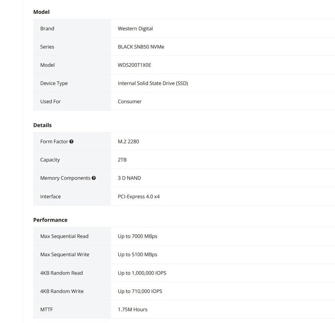Click the Form Factor help icon
Screen dimensions: 335x323
[72, 142]
